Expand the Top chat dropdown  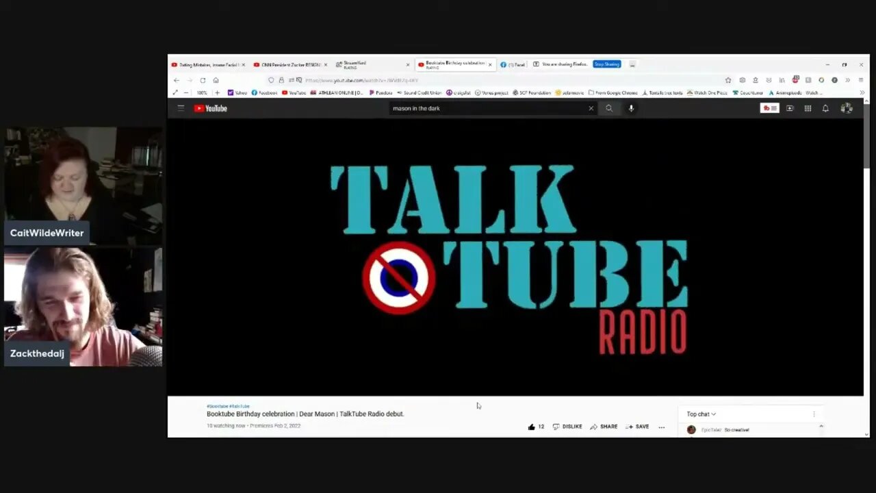point(701,414)
